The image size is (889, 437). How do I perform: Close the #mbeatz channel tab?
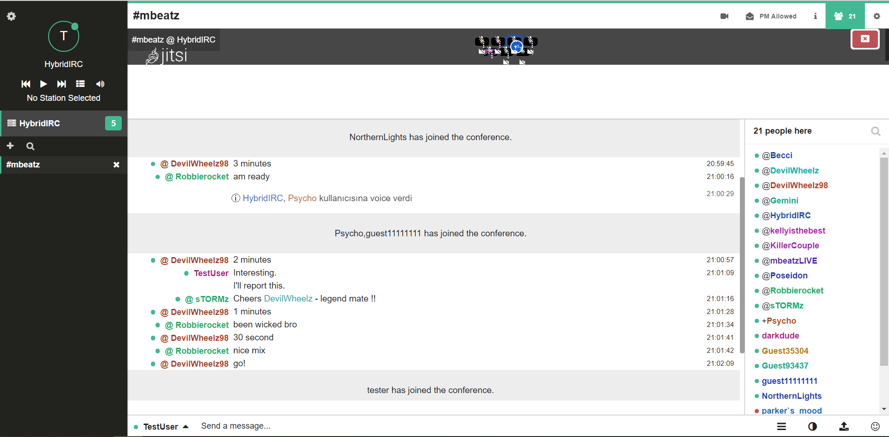tap(117, 165)
